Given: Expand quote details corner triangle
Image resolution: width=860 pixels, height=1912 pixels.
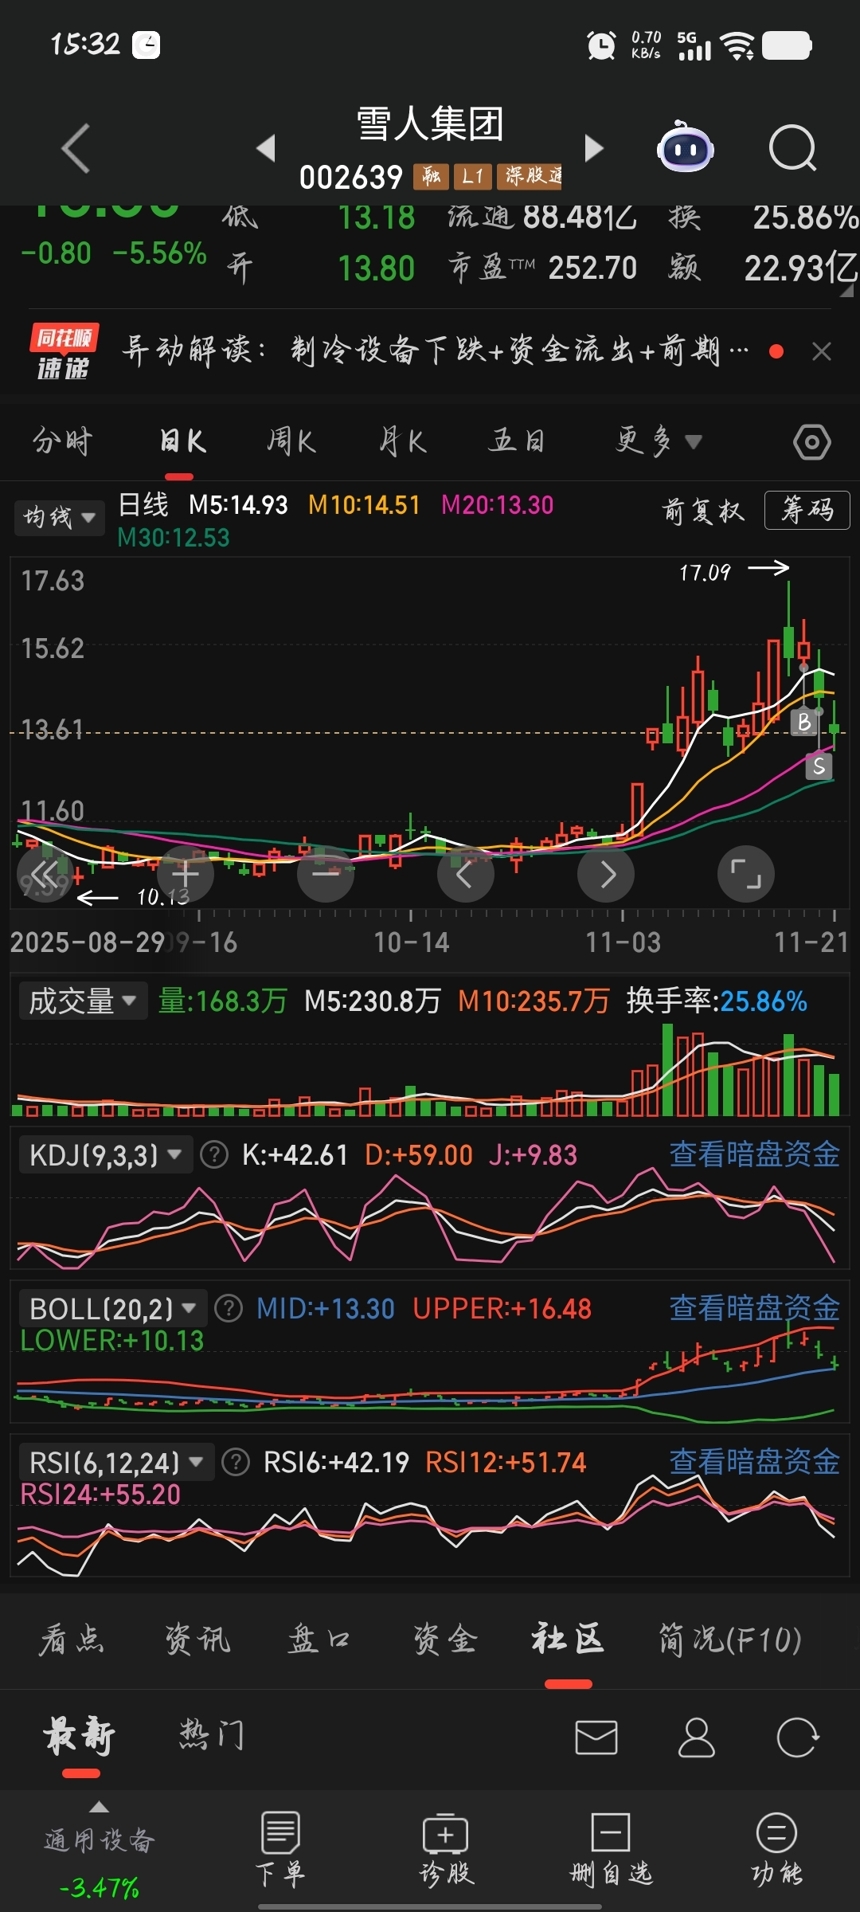Looking at the screenshot, I should 847,291.
